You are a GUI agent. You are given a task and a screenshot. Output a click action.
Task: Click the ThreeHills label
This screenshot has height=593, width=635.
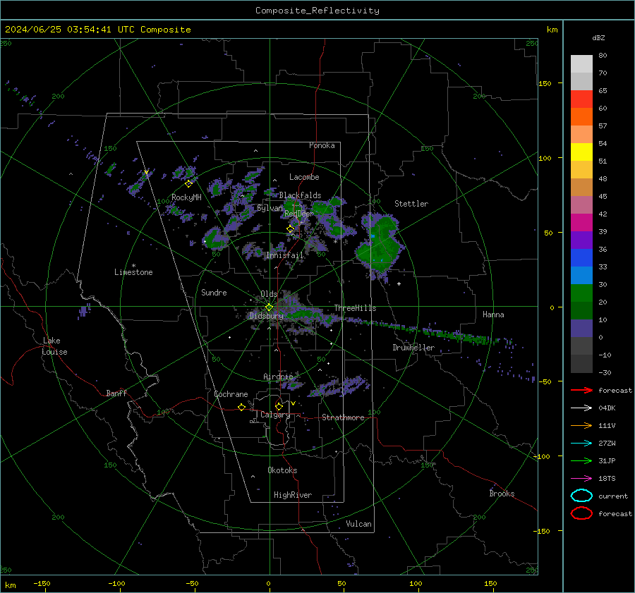(x=355, y=308)
